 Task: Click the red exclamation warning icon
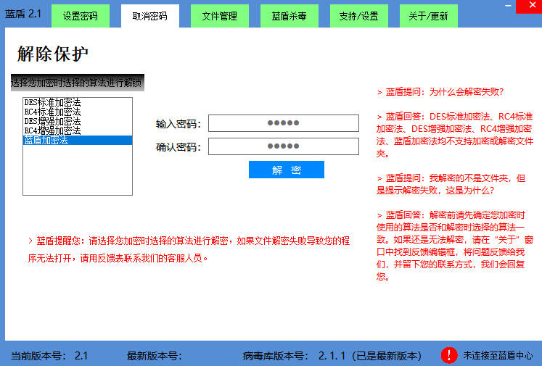point(449,355)
